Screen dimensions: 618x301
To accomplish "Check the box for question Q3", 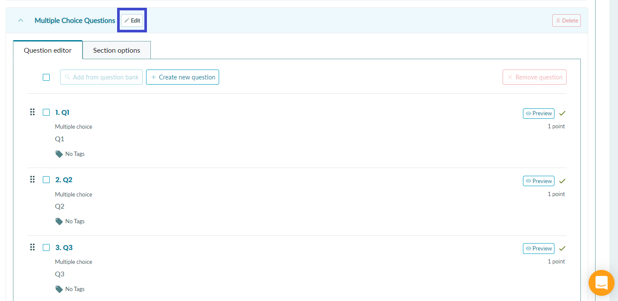I will tap(46, 247).
